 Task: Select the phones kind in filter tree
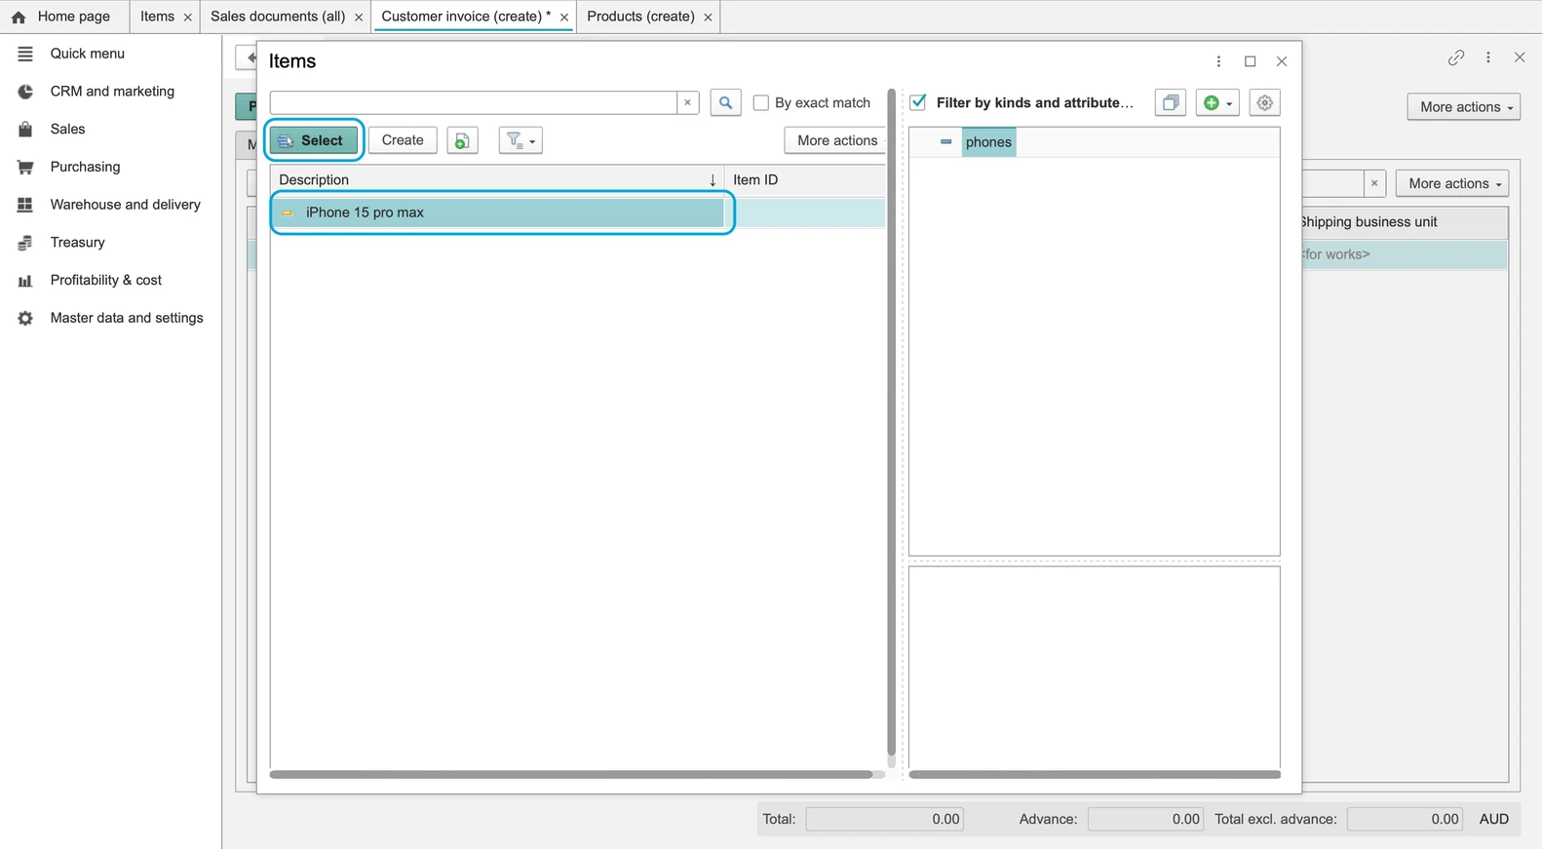click(988, 142)
